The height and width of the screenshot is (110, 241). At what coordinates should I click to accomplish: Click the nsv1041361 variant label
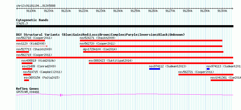coord(226,78)
